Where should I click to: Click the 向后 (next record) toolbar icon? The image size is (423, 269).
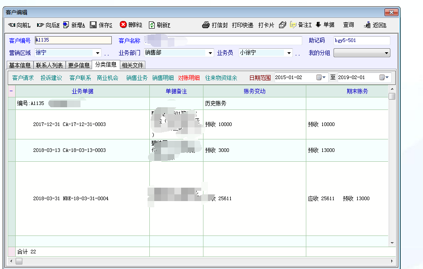[x=41, y=25]
